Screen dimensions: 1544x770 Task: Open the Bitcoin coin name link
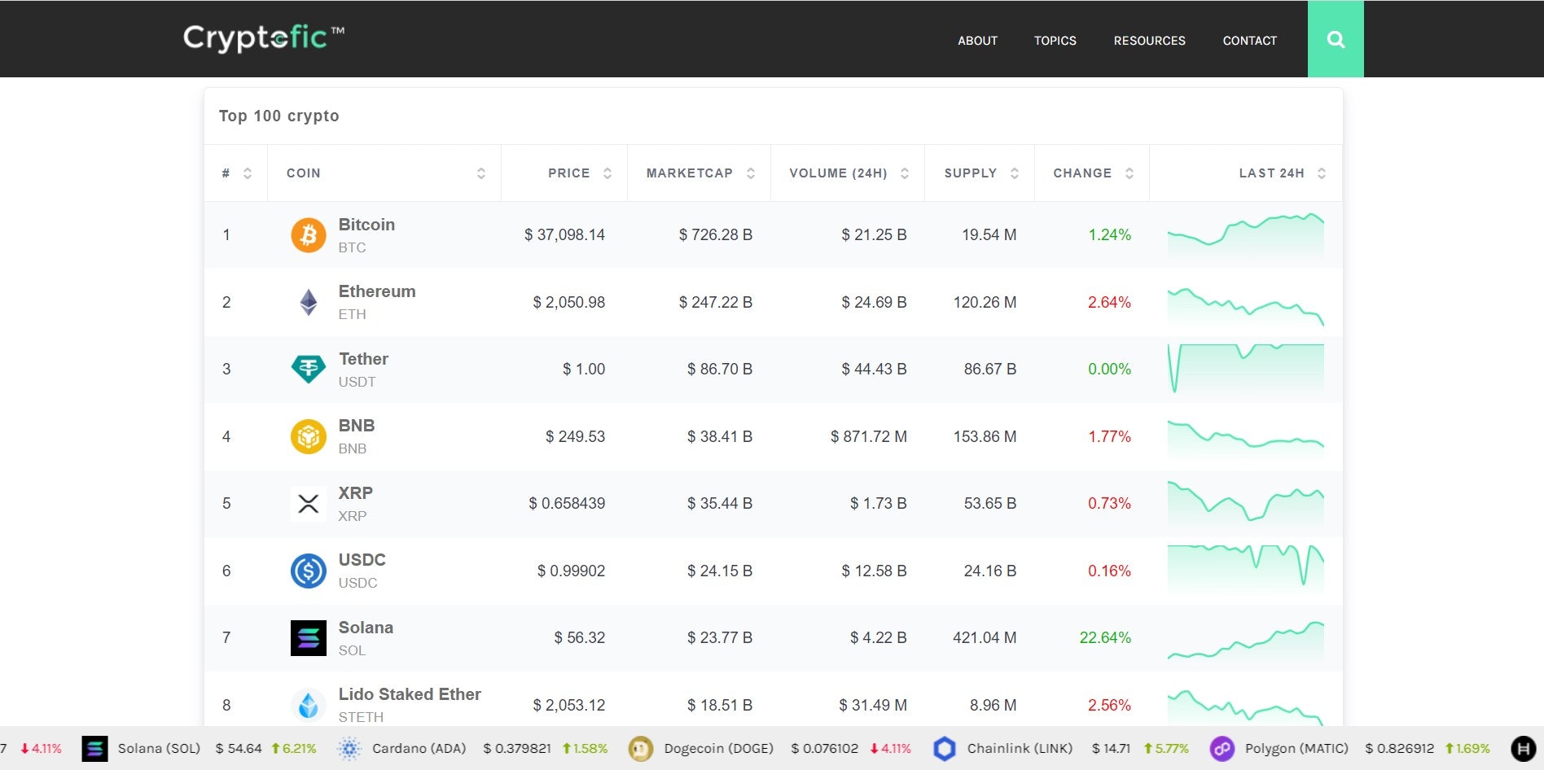click(366, 225)
